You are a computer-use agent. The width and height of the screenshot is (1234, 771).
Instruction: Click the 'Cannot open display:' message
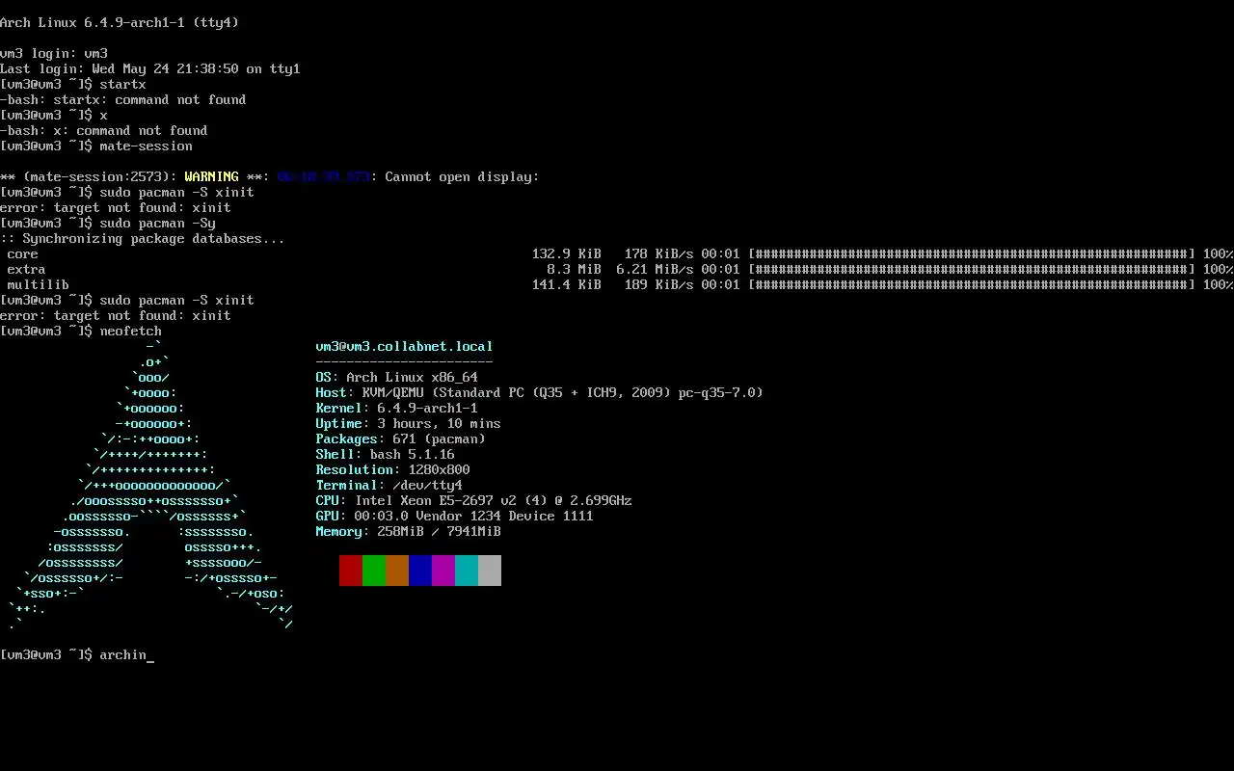(x=463, y=176)
